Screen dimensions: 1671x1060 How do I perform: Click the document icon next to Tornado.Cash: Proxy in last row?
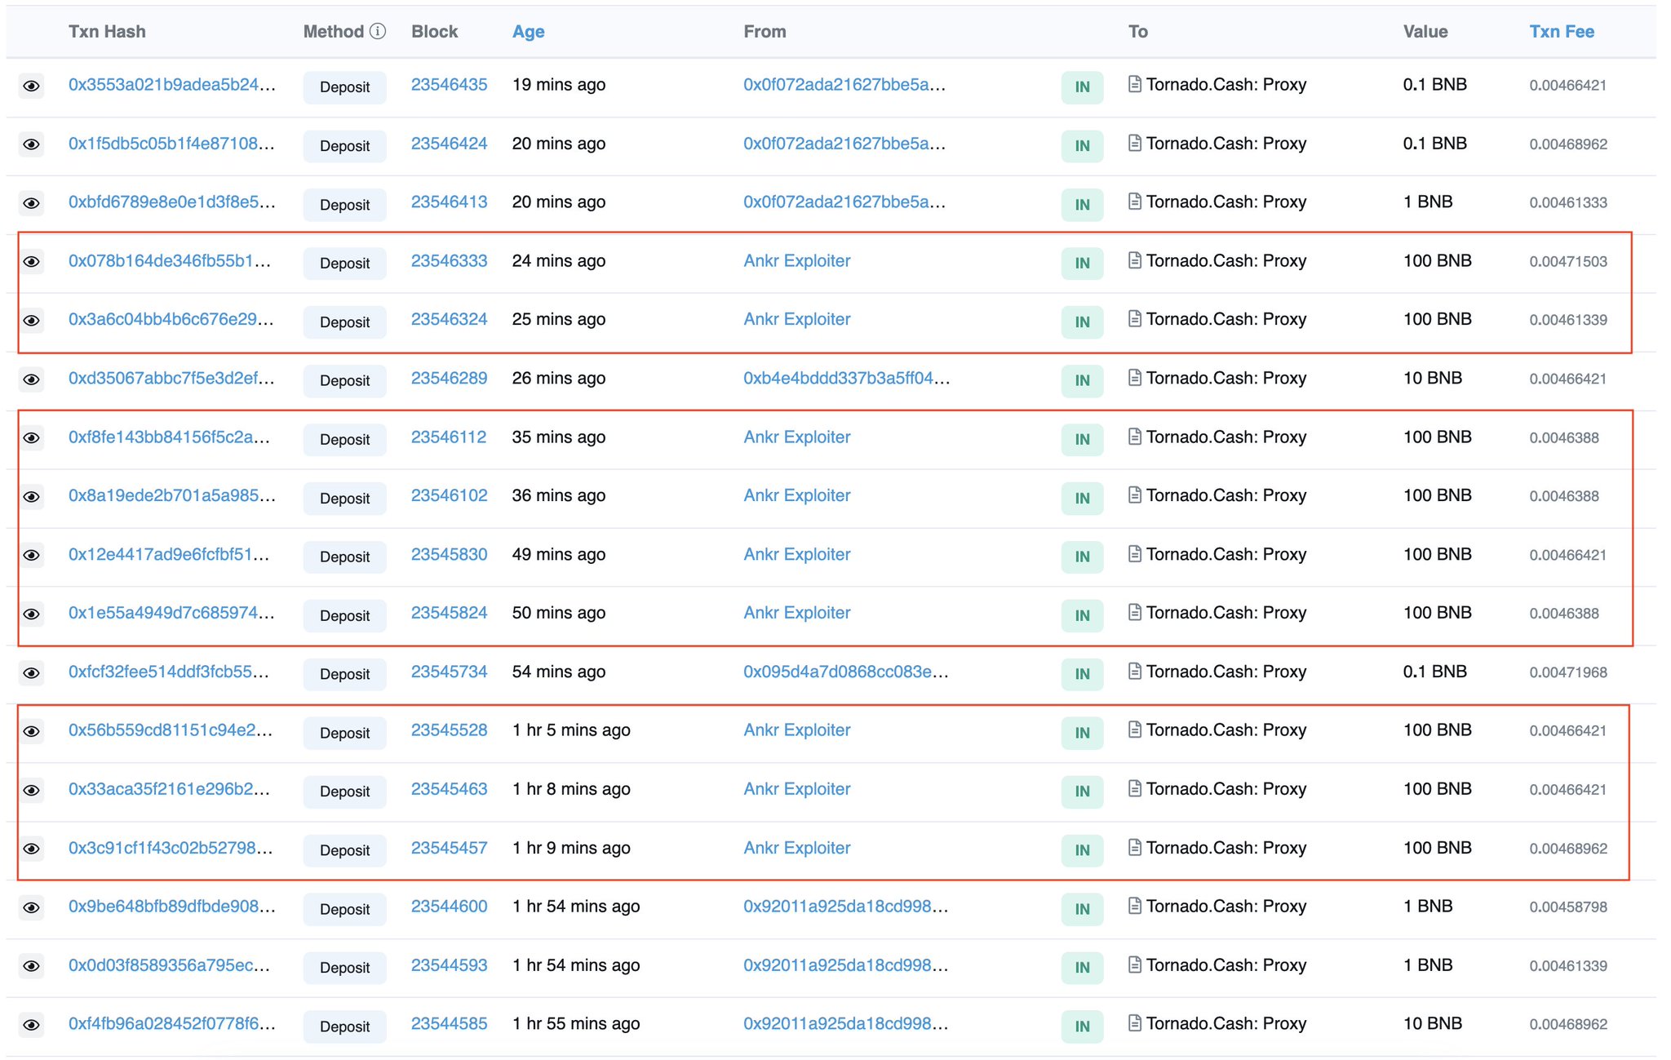[x=1134, y=1023]
